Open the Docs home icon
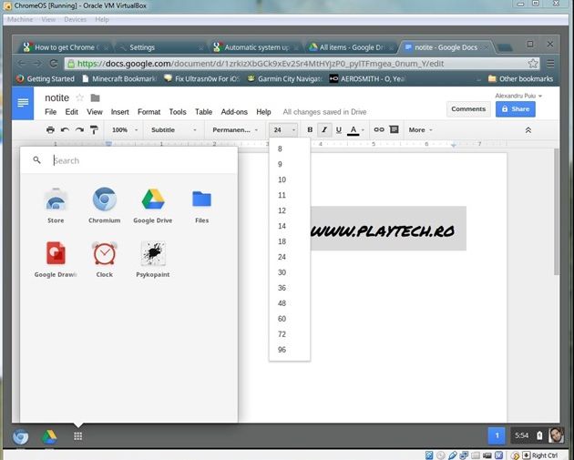Screen dimensions: 574x460 23,103
